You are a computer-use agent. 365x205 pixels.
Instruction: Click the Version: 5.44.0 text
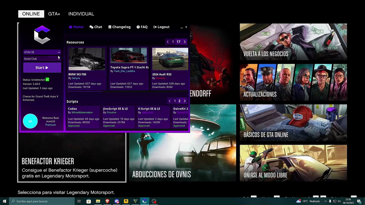tap(31, 84)
